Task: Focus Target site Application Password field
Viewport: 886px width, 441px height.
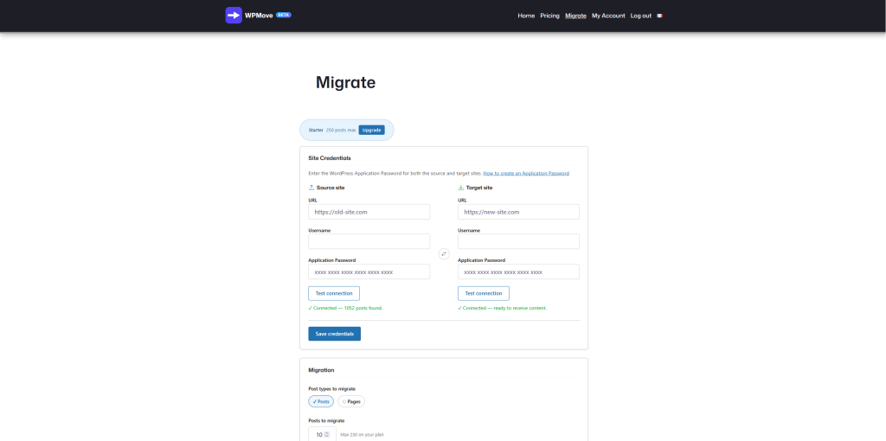Action: click(x=519, y=272)
